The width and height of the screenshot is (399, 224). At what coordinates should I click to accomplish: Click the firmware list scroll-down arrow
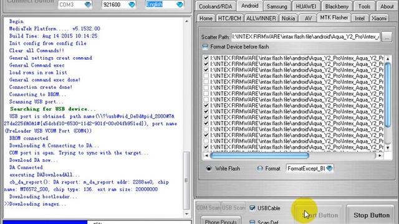(x=388, y=147)
